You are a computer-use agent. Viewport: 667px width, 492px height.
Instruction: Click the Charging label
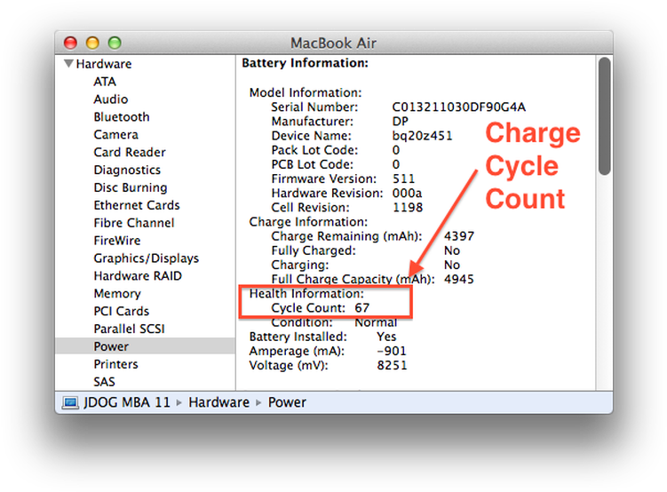300,265
